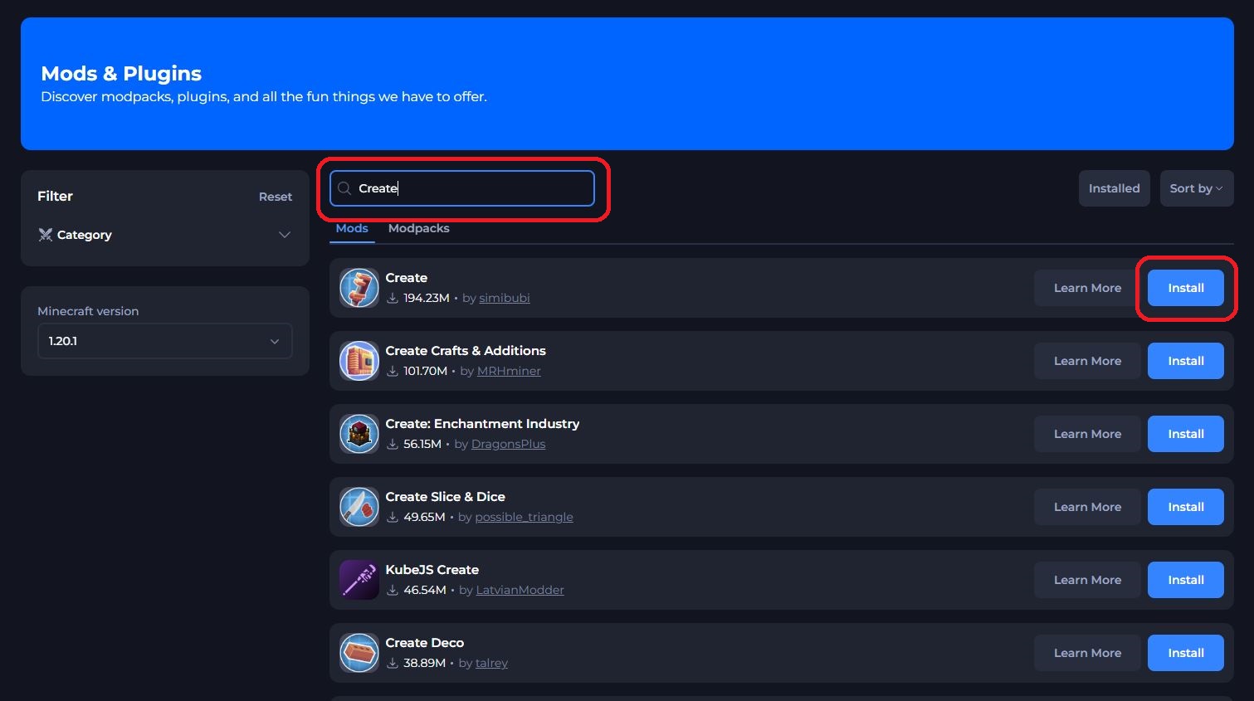Click the Create Deco title
The width and height of the screenshot is (1254, 701).
[425, 643]
